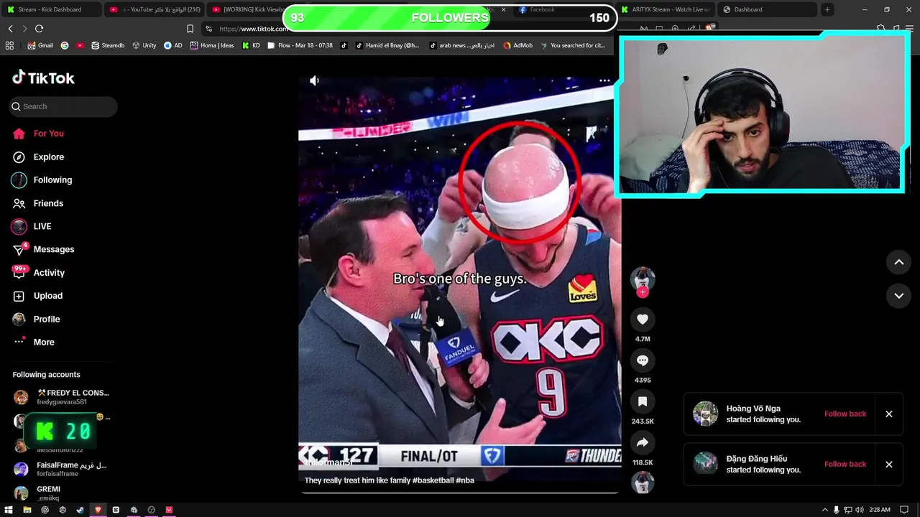Mute the TikTok video sound

click(314, 80)
